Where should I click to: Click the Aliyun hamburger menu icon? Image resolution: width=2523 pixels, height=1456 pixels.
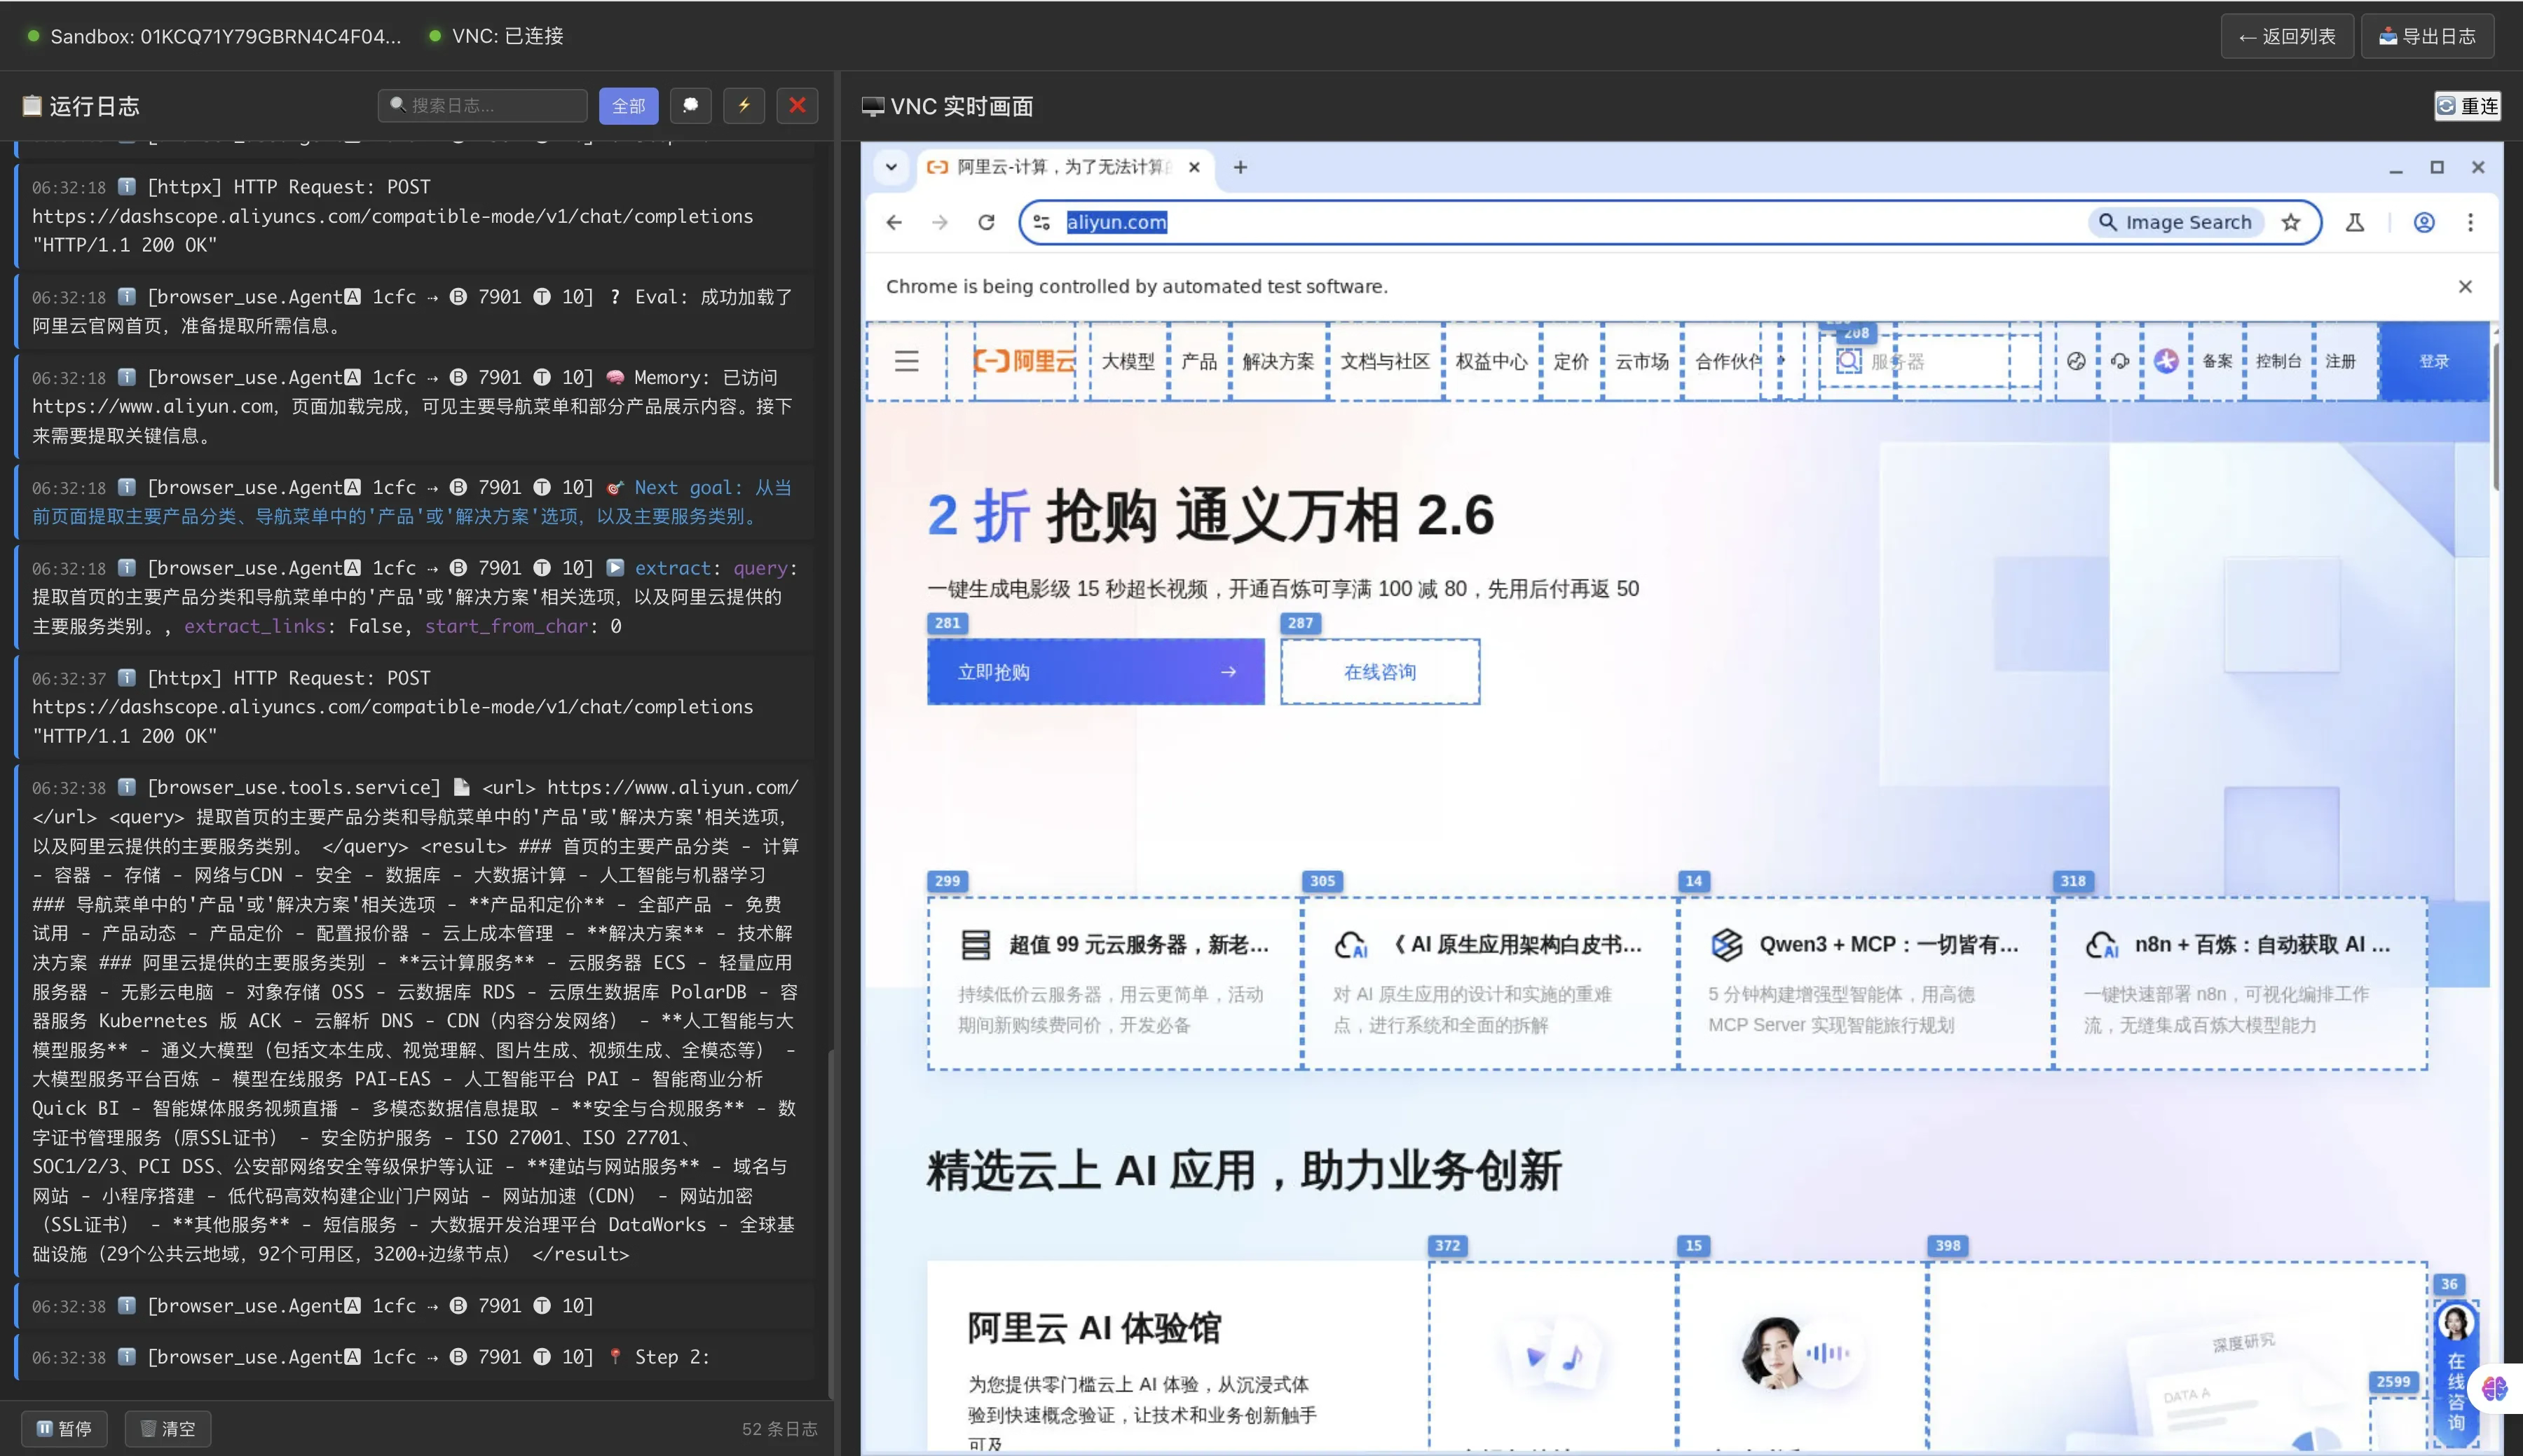point(906,362)
